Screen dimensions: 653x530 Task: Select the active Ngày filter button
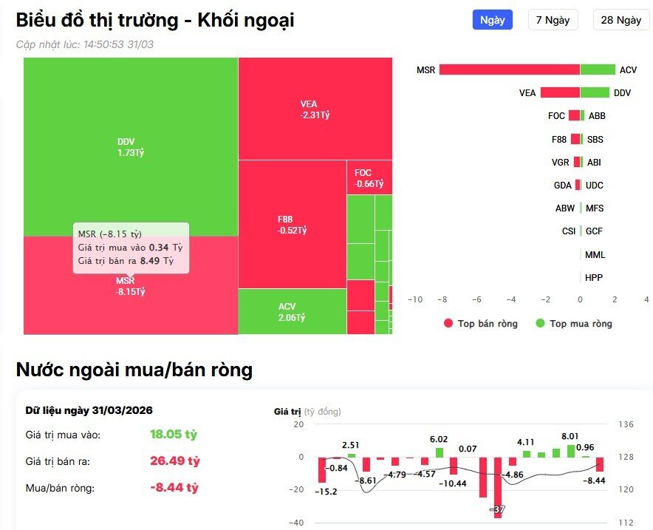click(x=493, y=20)
